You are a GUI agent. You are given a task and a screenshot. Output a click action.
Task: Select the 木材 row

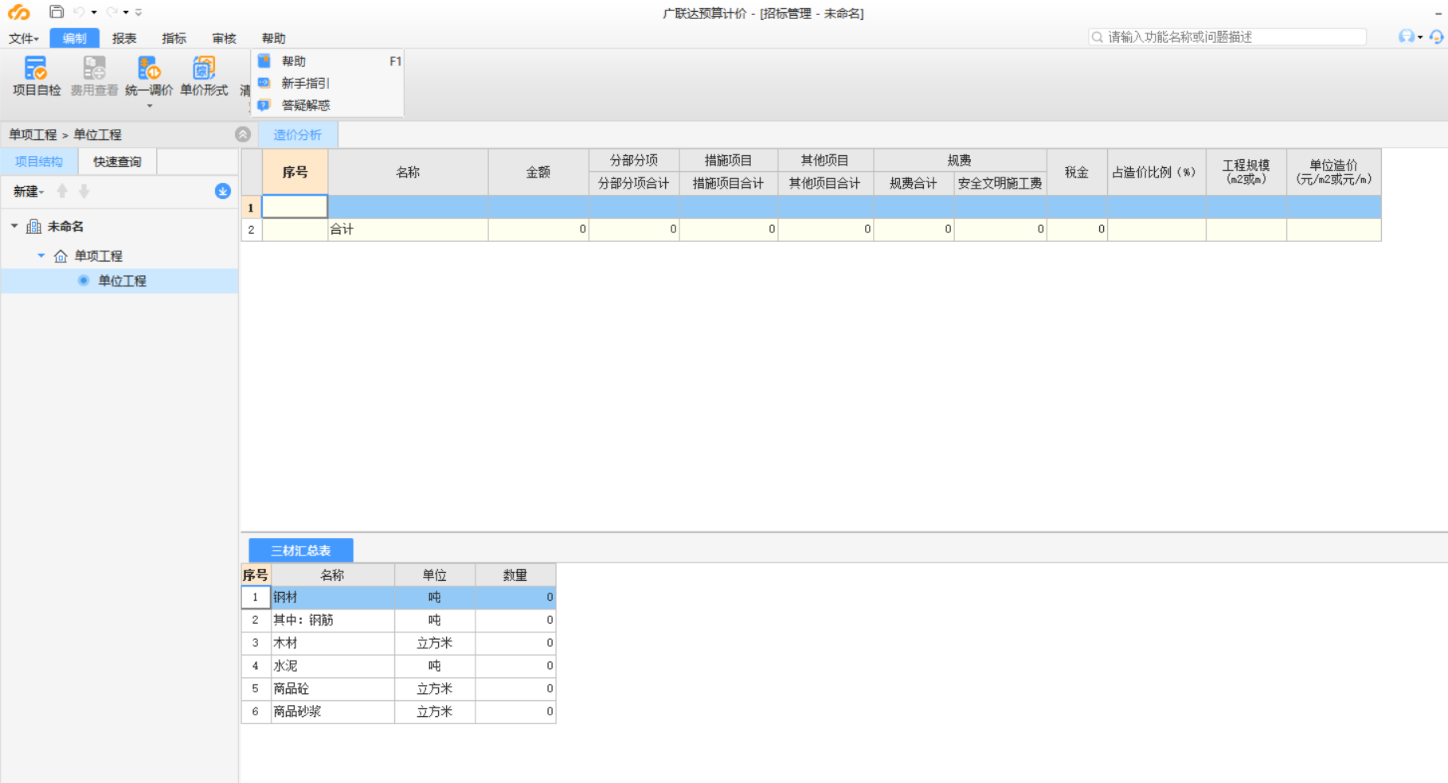click(398, 643)
